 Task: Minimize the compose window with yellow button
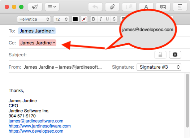[x=14, y=7]
